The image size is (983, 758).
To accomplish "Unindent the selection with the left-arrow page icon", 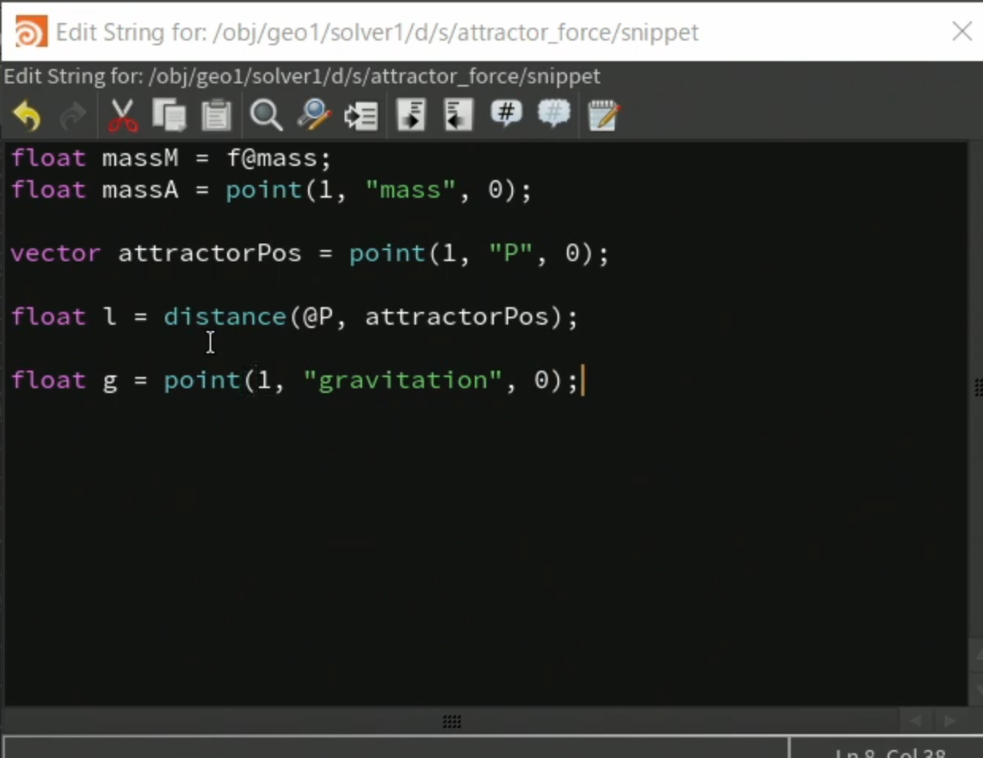I will [x=458, y=116].
